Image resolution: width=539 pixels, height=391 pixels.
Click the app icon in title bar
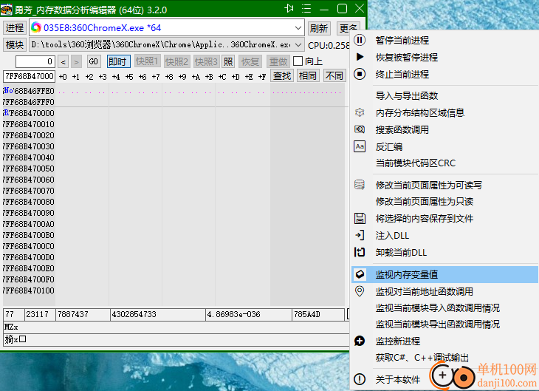click(x=6, y=10)
